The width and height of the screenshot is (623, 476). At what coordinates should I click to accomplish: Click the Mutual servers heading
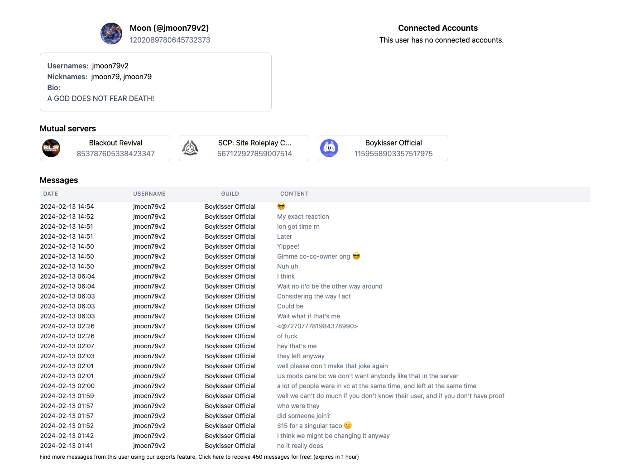(x=68, y=129)
